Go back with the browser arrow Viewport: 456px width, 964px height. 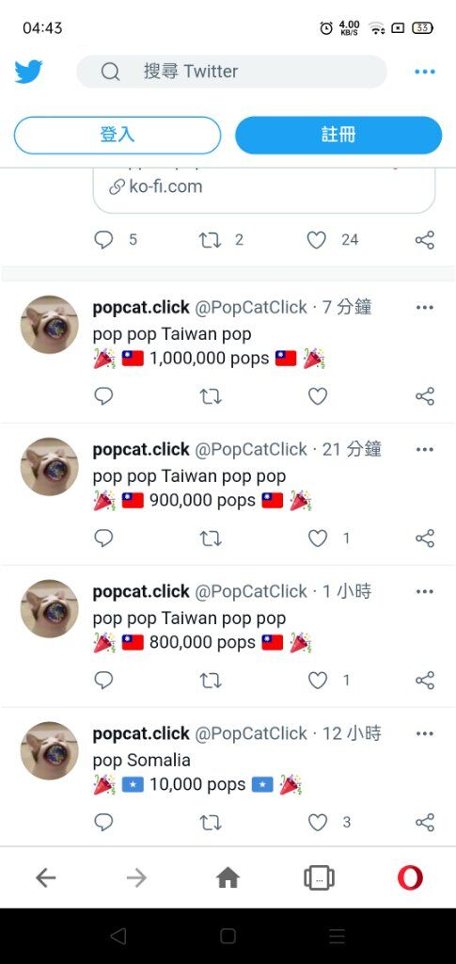pyautogui.click(x=46, y=878)
